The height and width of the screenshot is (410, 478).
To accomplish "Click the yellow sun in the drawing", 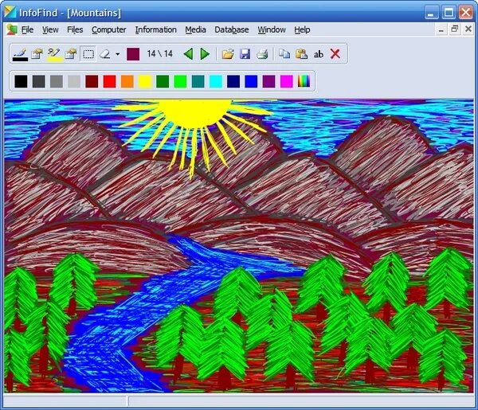I will 195,113.
